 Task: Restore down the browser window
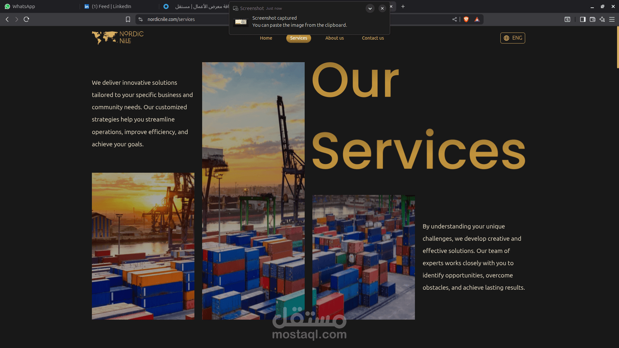pos(603,6)
